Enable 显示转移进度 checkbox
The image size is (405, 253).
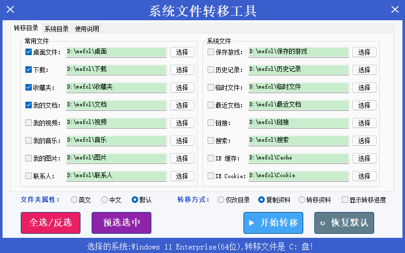tap(345, 200)
